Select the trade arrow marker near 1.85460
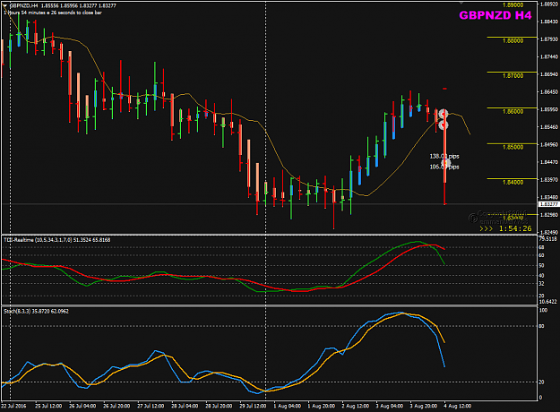This screenshot has height=412, width=560. coord(444,125)
